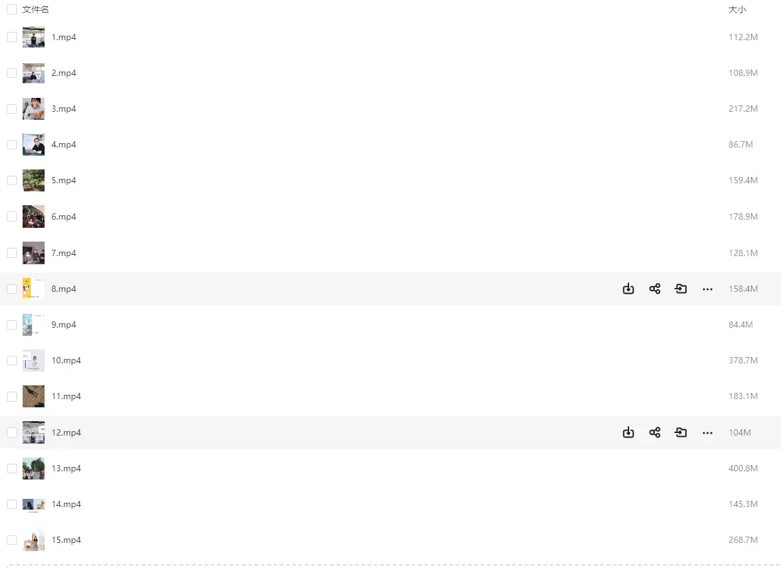Click save-to-drive icon for 8.mp4
781x568 pixels.
click(x=681, y=289)
